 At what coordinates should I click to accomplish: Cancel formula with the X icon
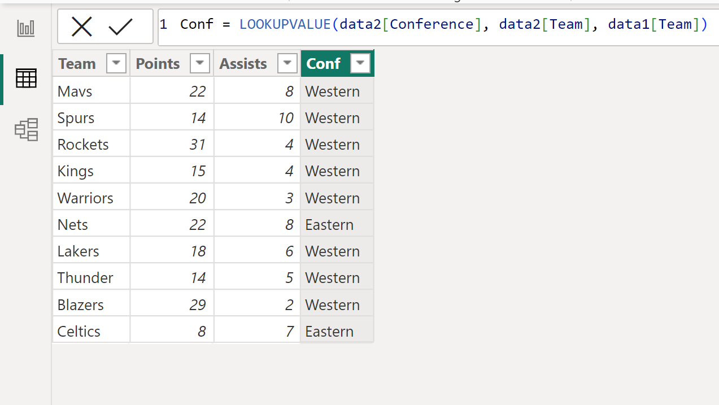[x=82, y=26]
